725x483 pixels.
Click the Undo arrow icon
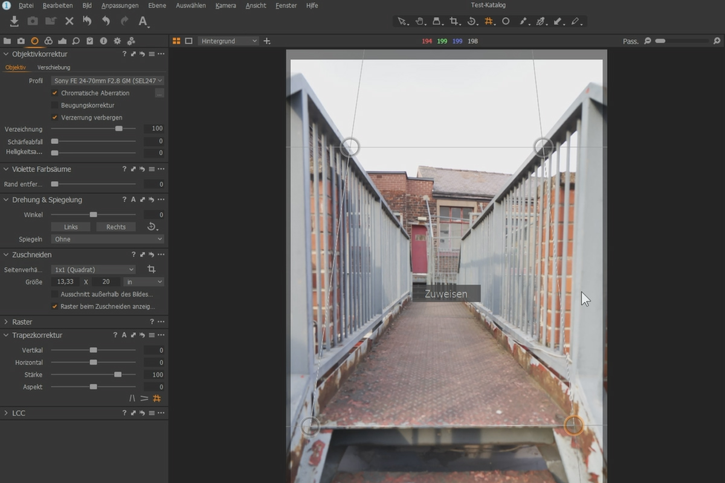click(106, 21)
